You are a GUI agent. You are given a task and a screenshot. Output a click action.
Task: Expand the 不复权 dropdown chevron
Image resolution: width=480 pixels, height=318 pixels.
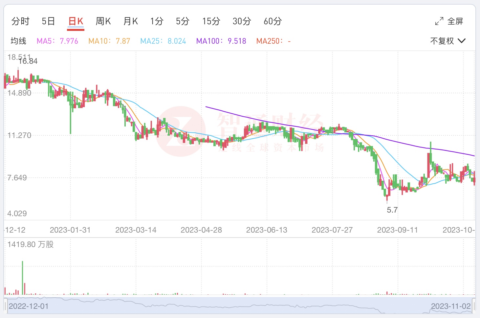tap(461, 41)
